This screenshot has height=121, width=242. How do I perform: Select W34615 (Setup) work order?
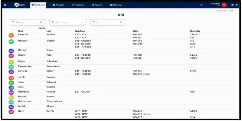point(141,74)
